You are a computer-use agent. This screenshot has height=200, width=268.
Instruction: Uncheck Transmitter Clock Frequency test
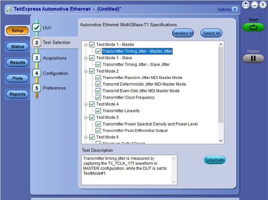pos(98,98)
